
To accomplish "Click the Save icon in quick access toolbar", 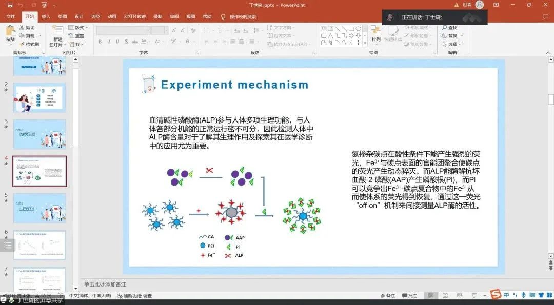I will (10, 5).
